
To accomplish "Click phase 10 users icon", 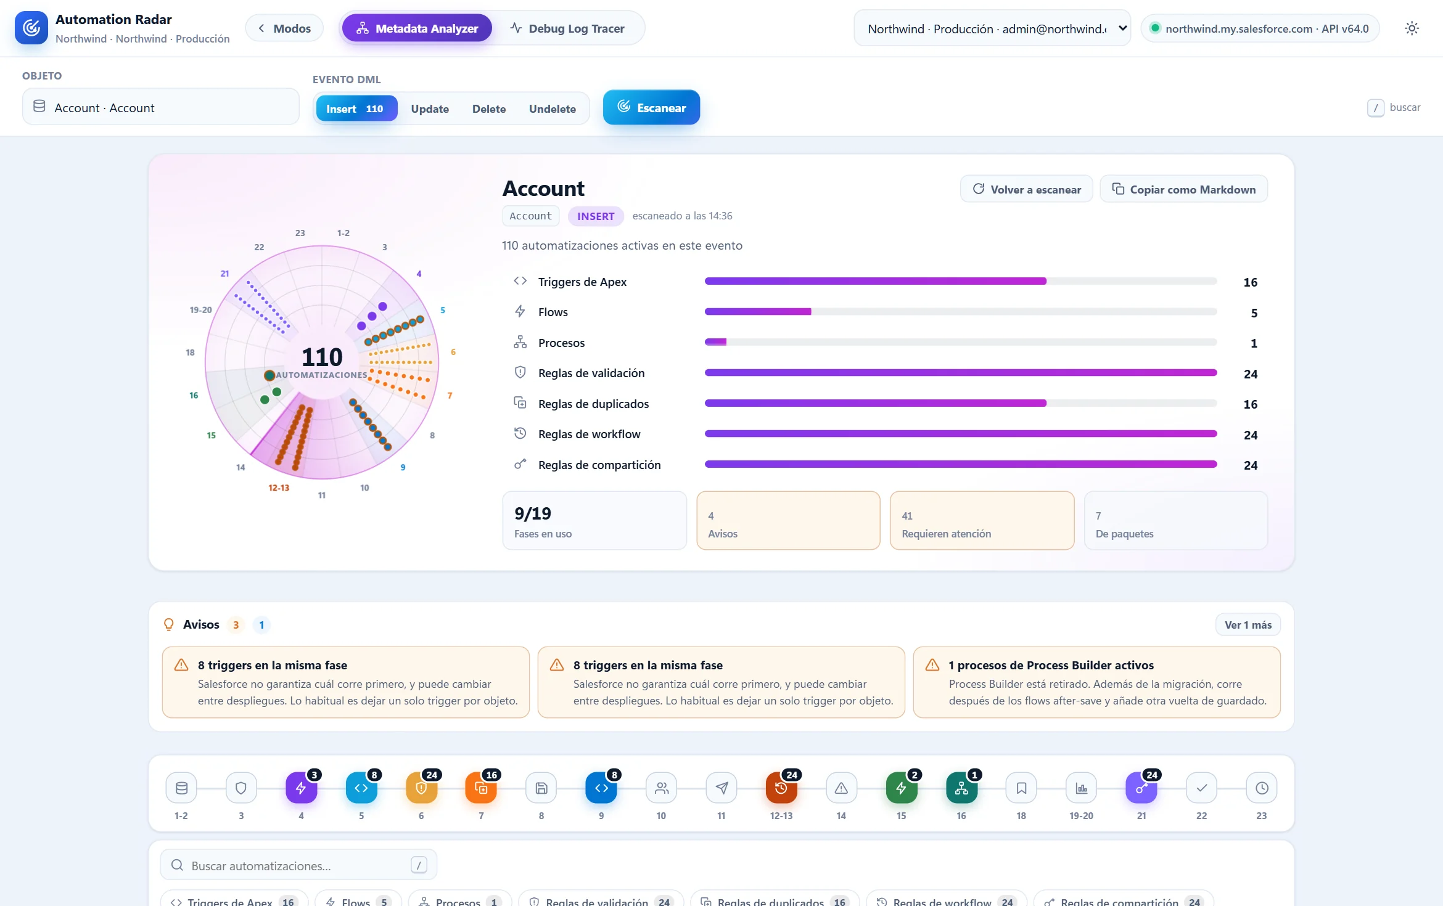I will (x=661, y=788).
